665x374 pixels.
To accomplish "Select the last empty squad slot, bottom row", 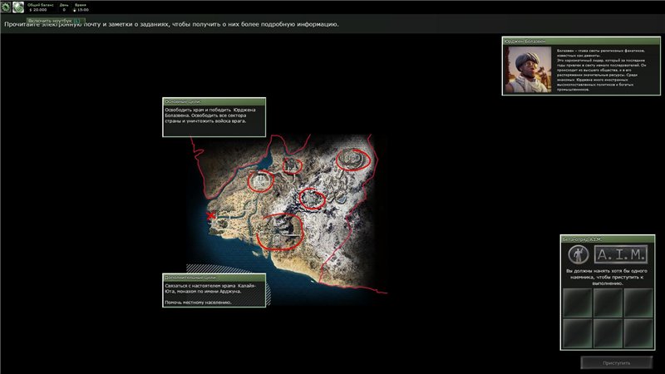I will click(x=638, y=333).
